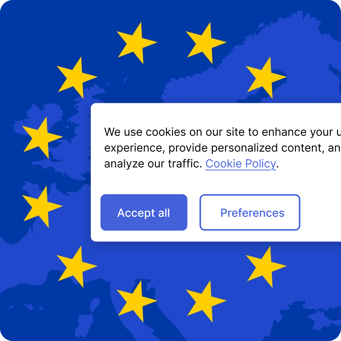The width and height of the screenshot is (341, 341).
Task: Select the star below the banner's bottom-left corner
Action: tap(76, 267)
